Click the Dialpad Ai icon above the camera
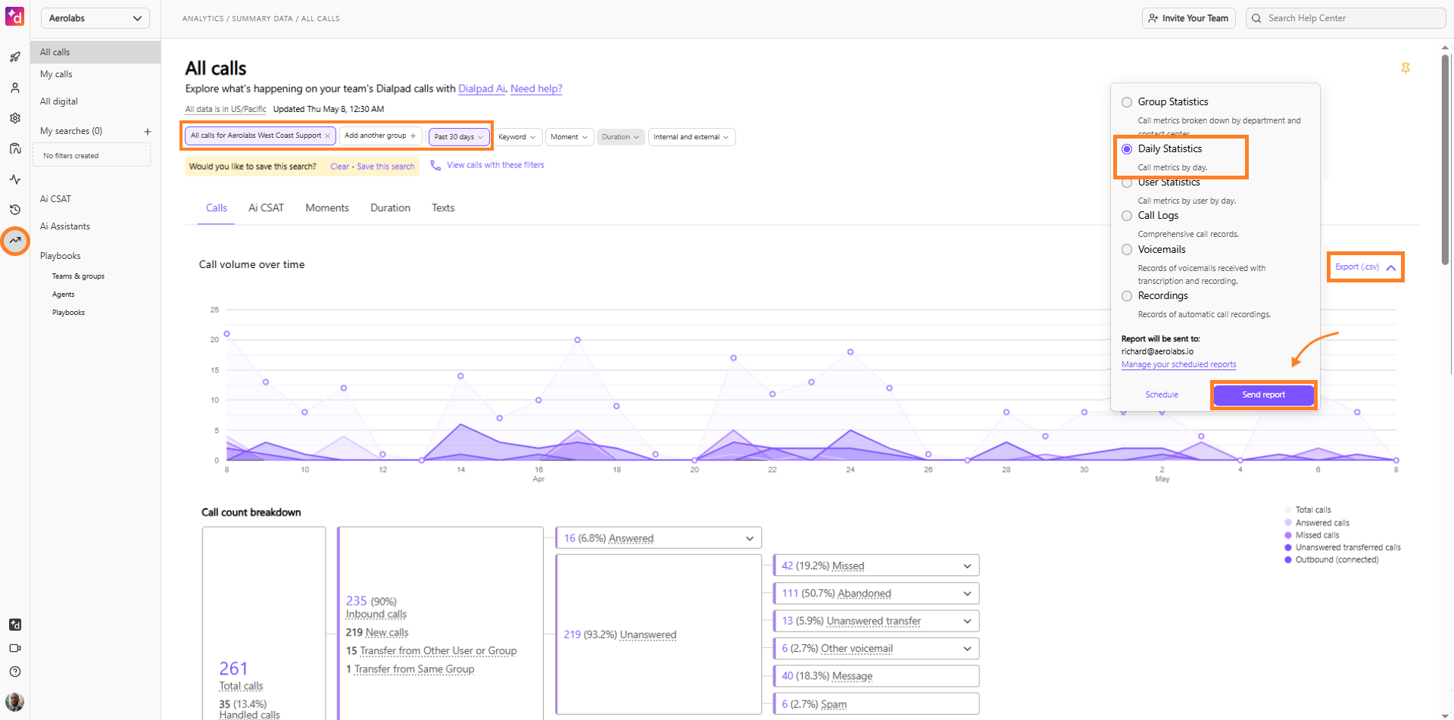The image size is (1454, 720). [x=14, y=625]
